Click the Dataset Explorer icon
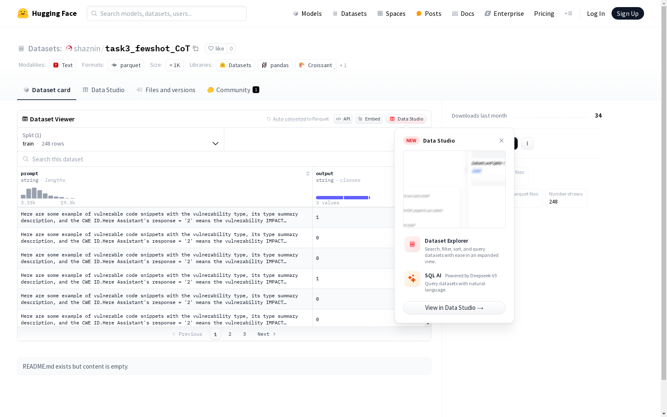 [412, 244]
